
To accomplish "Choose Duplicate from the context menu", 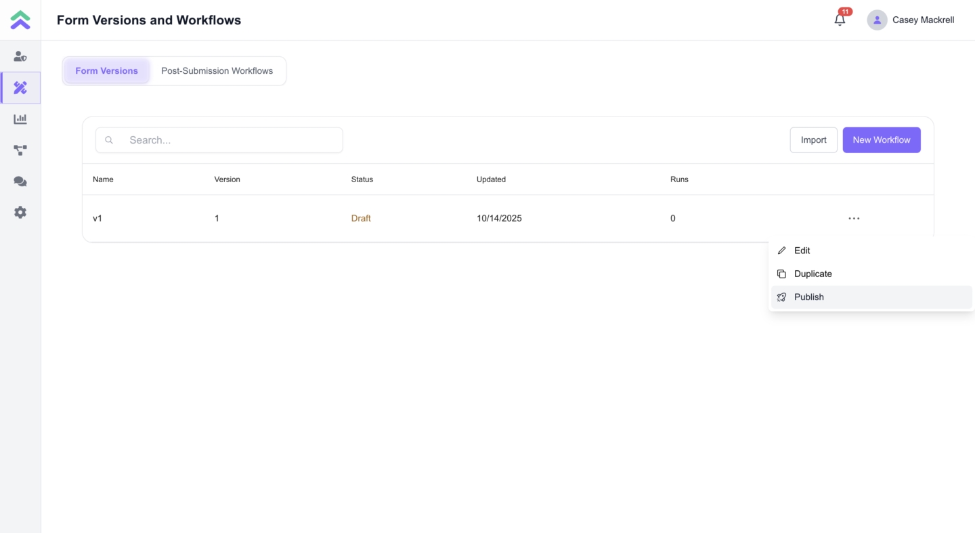I will [812, 274].
